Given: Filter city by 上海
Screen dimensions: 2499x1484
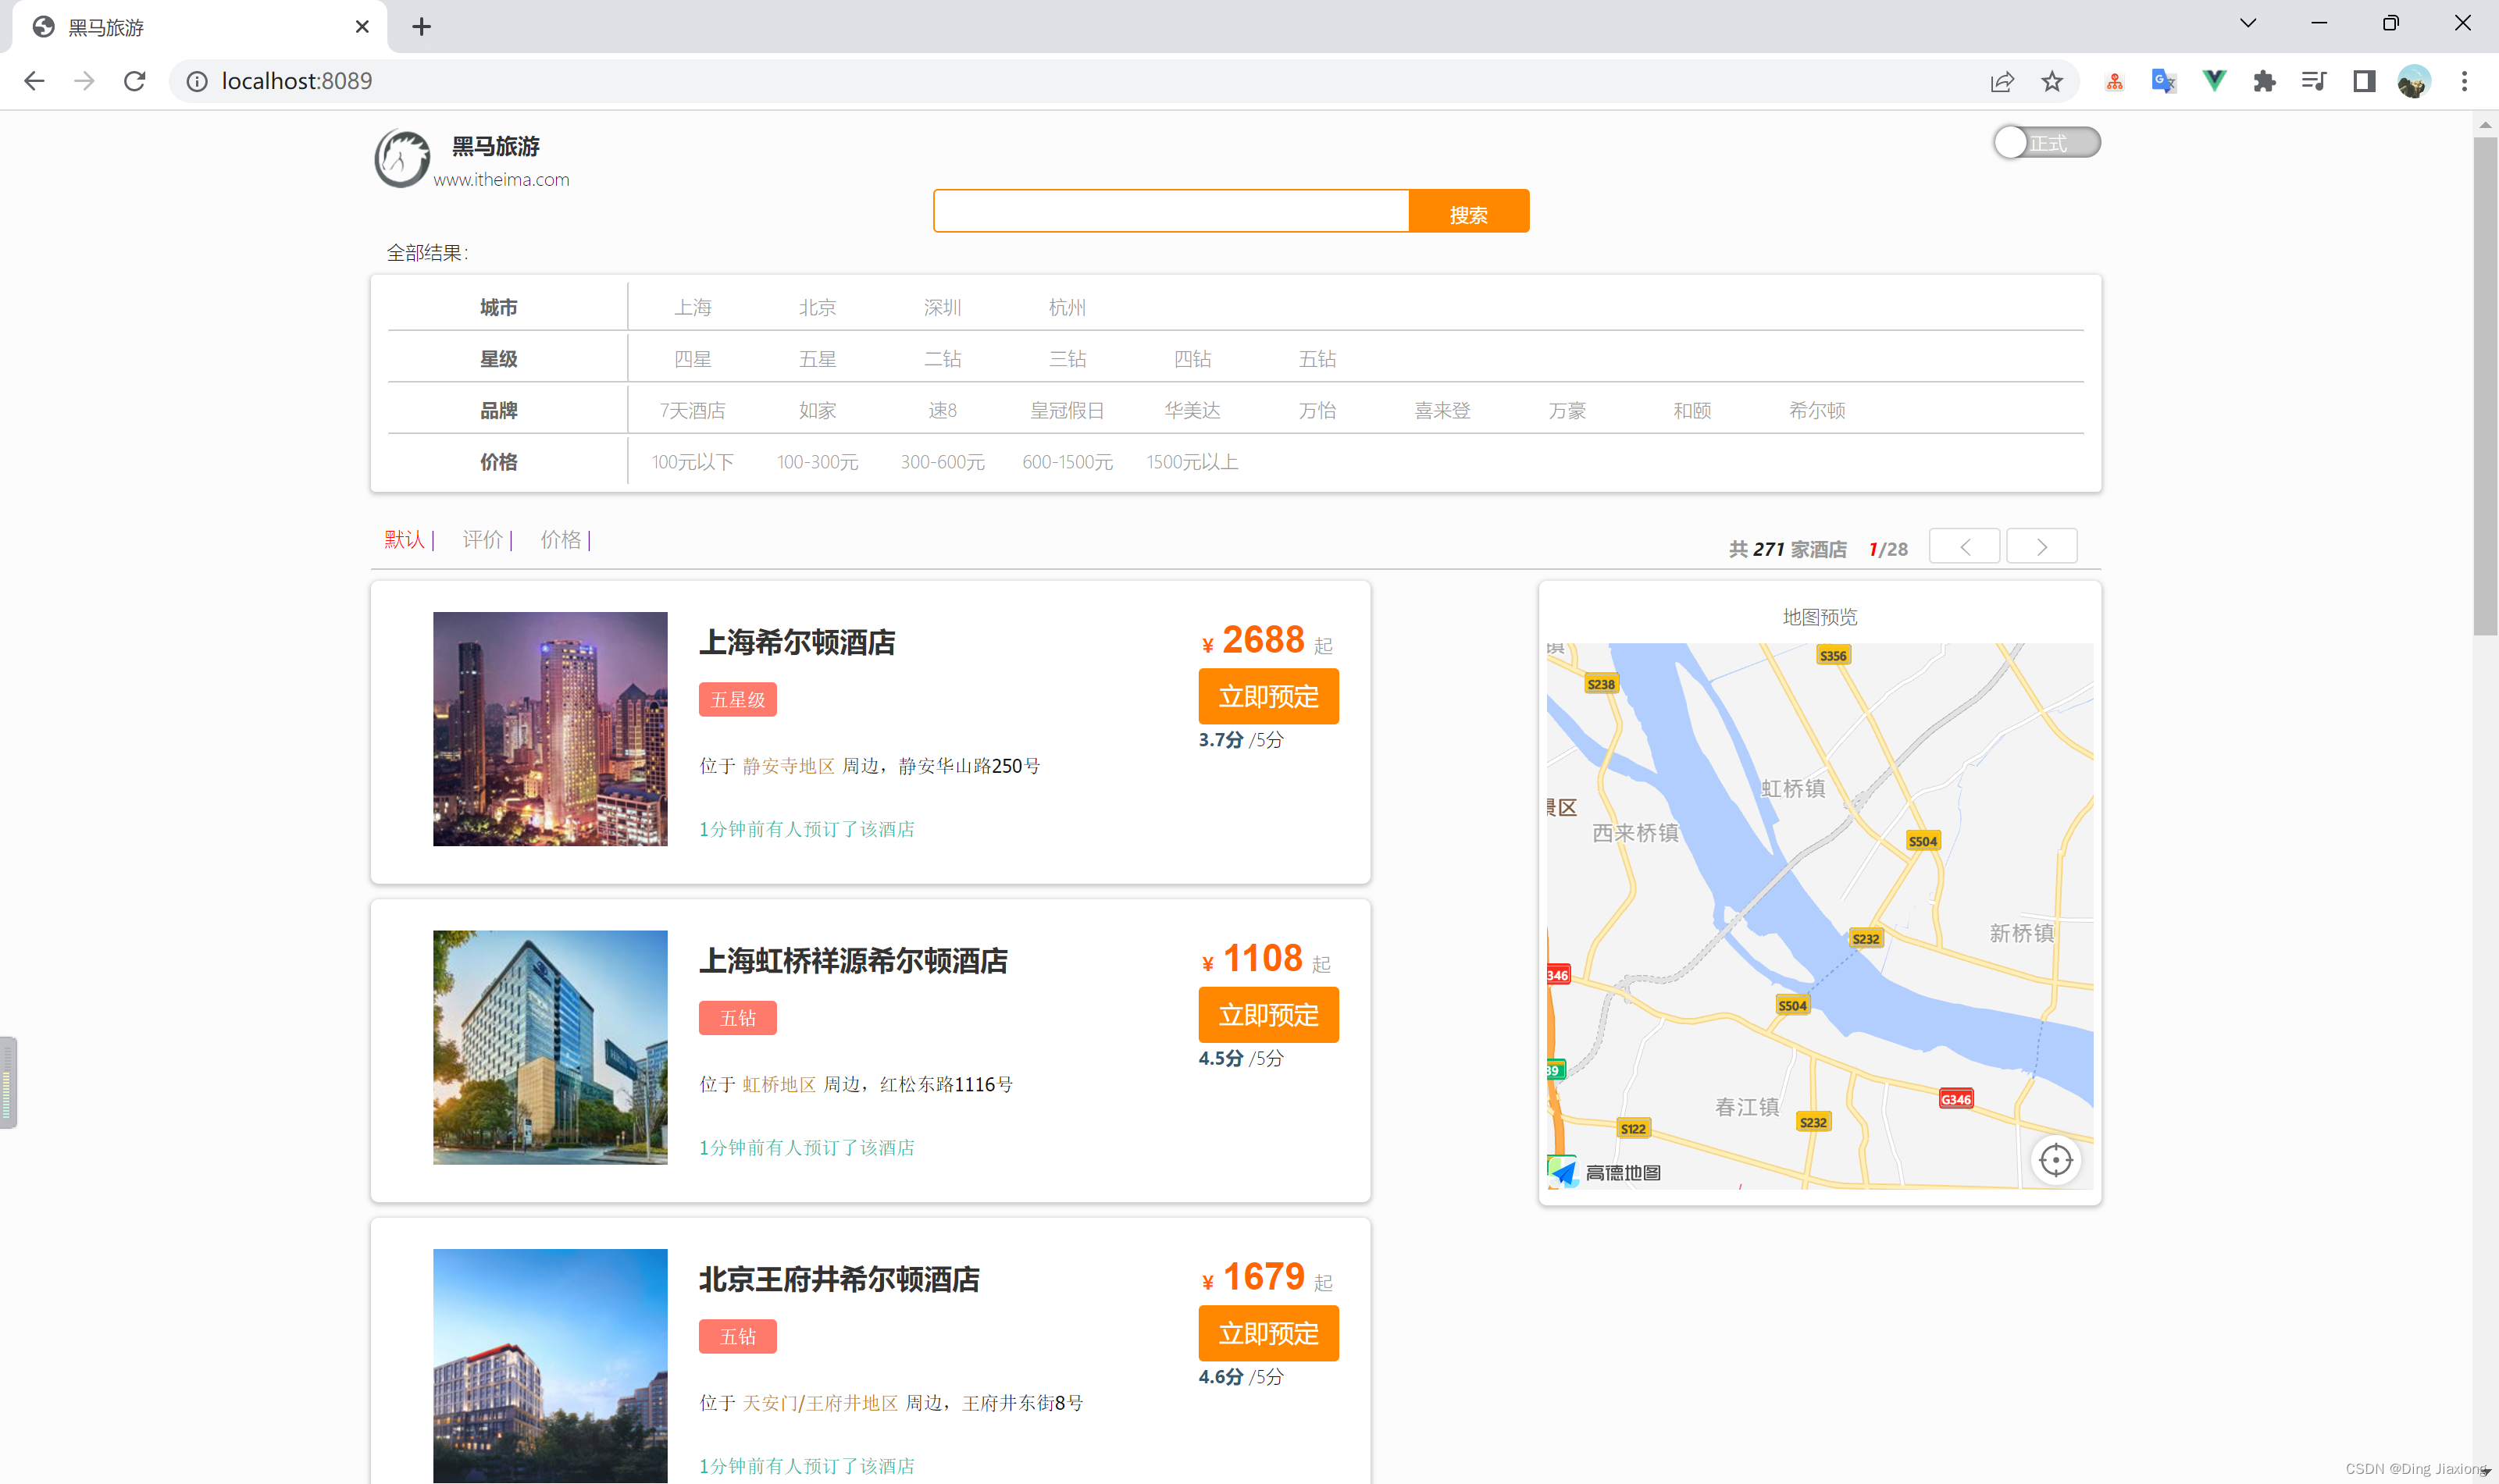Looking at the screenshot, I should click(692, 307).
